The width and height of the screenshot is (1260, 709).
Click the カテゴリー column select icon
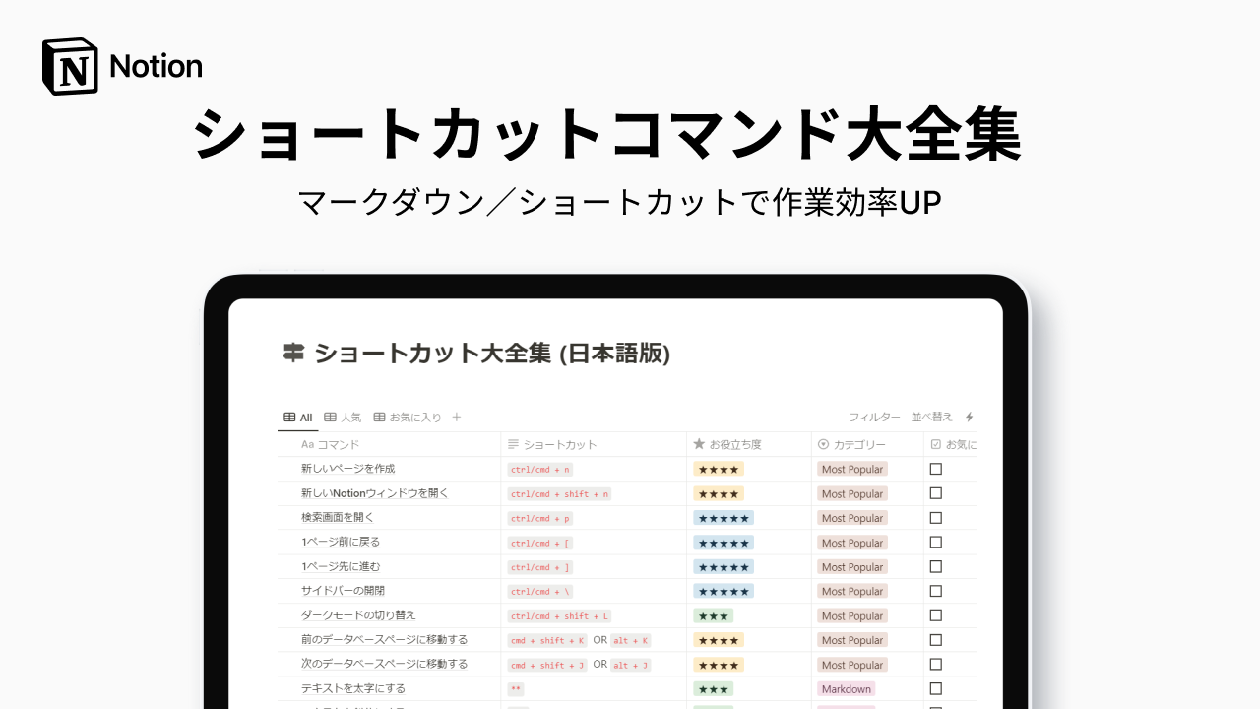[823, 444]
